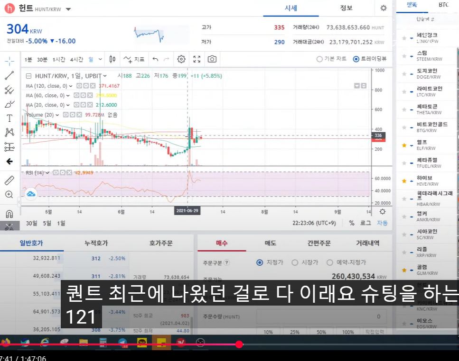This screenshot has width=459, height=361.
Task: Open the indicators (지표) menu
Action: coord(134,59)
